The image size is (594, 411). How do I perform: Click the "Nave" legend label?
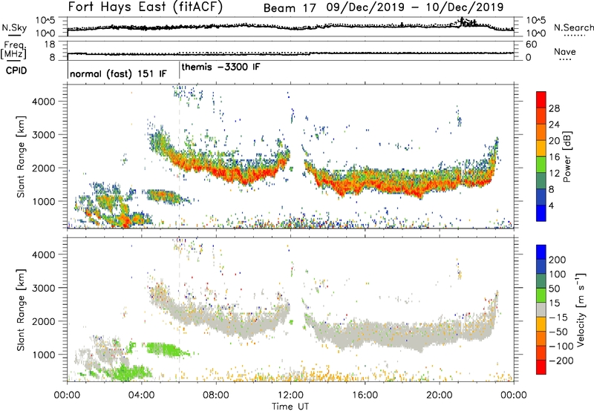point(565,51)
